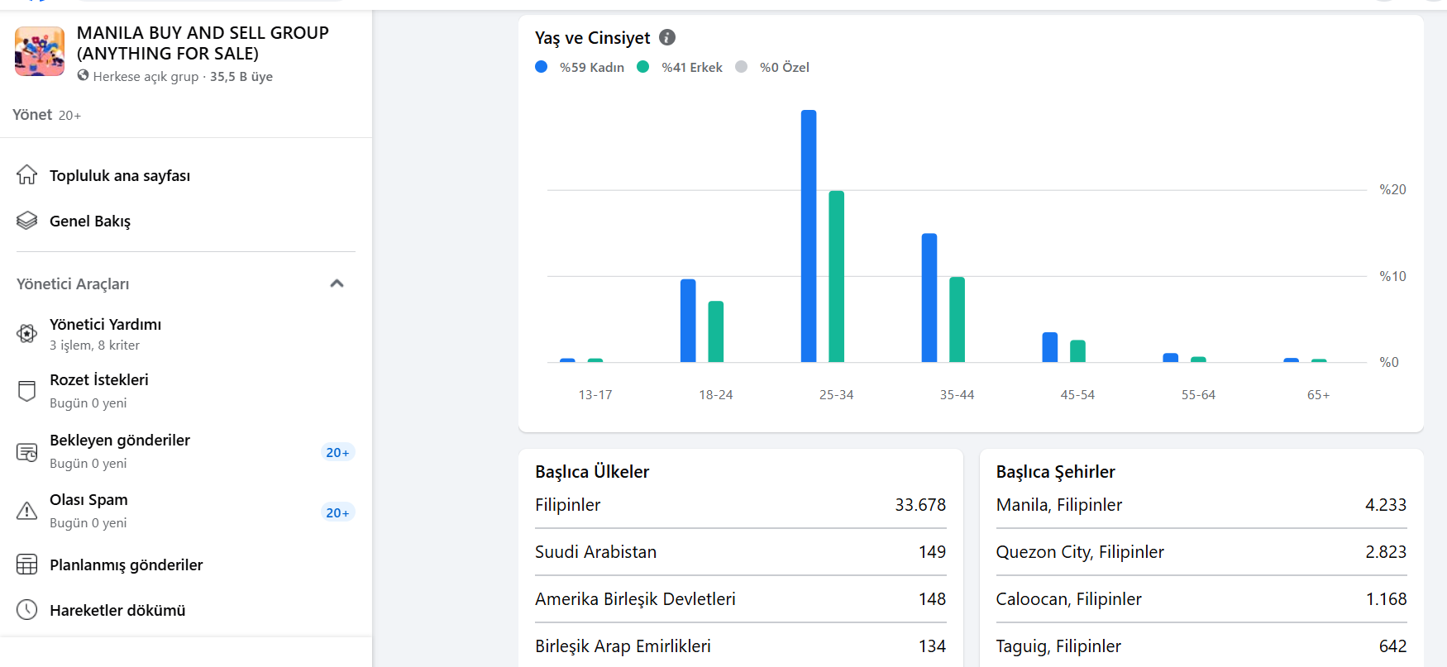Image resolution: width=1447 pixels, height=667 pixels.
Task: Click the green Erkek legend dot
Action: point(643,67)
